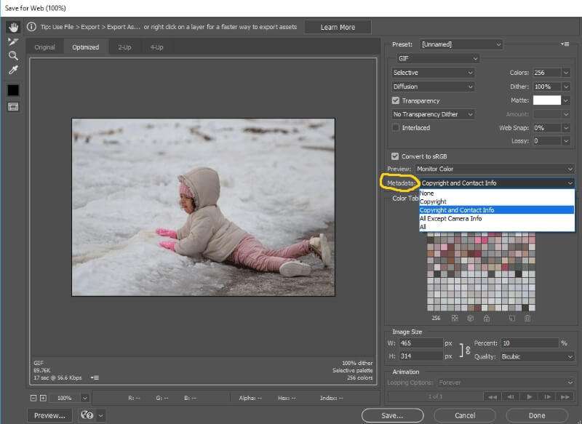Click the Learn More button

338,27
